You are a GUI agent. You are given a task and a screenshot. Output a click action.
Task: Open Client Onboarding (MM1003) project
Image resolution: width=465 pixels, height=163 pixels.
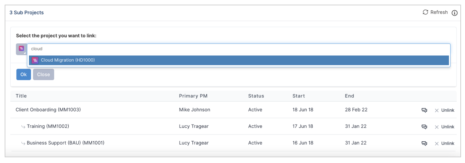tap(48, 110)
